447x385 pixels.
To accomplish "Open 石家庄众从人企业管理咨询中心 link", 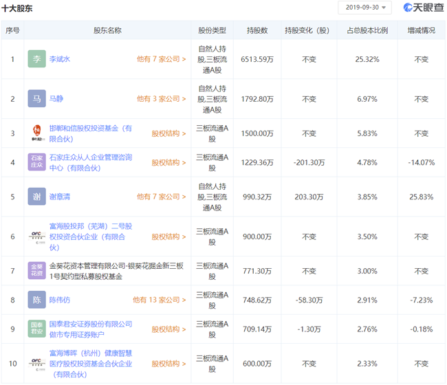I will (x=91, y=162).
